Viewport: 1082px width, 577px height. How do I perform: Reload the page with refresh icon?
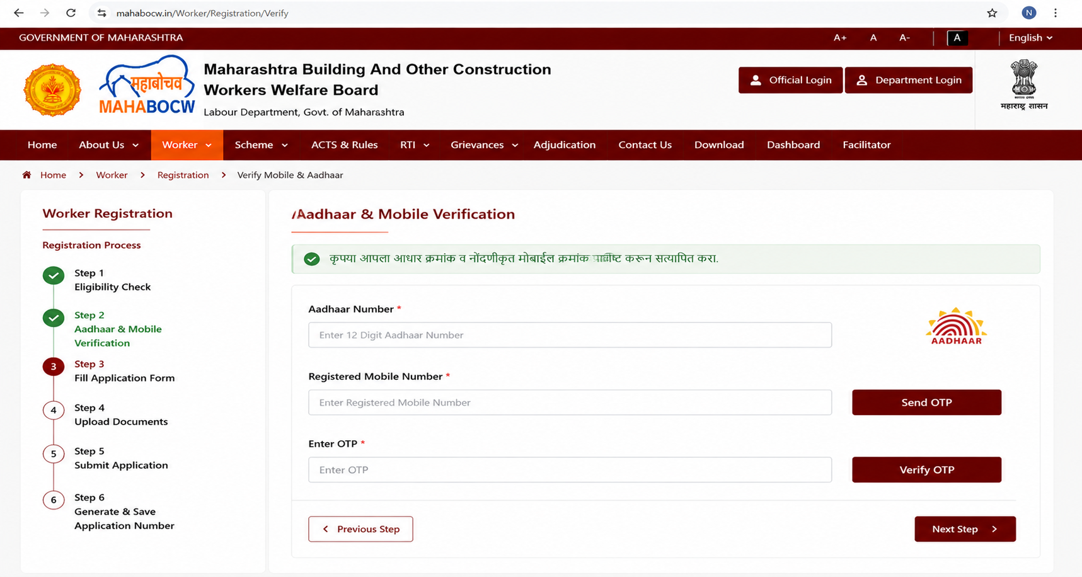coord(71,13)
